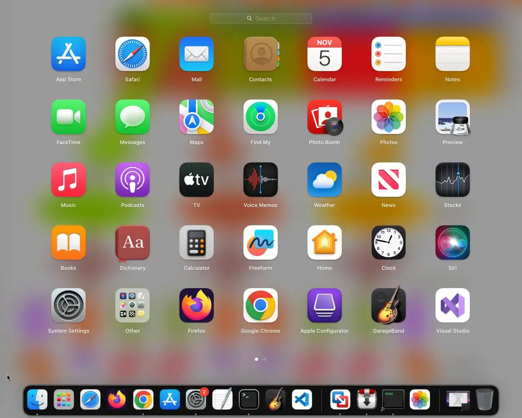
Task: Select the first Launchpad page dot
Action: tap(257, 359)
